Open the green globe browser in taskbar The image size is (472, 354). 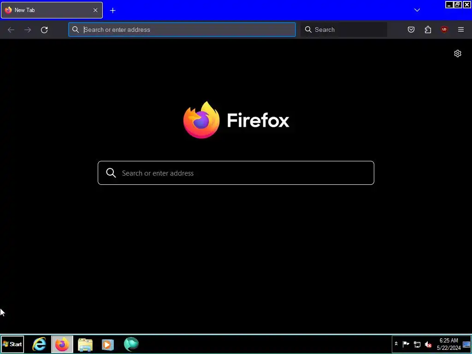[131, 344]
